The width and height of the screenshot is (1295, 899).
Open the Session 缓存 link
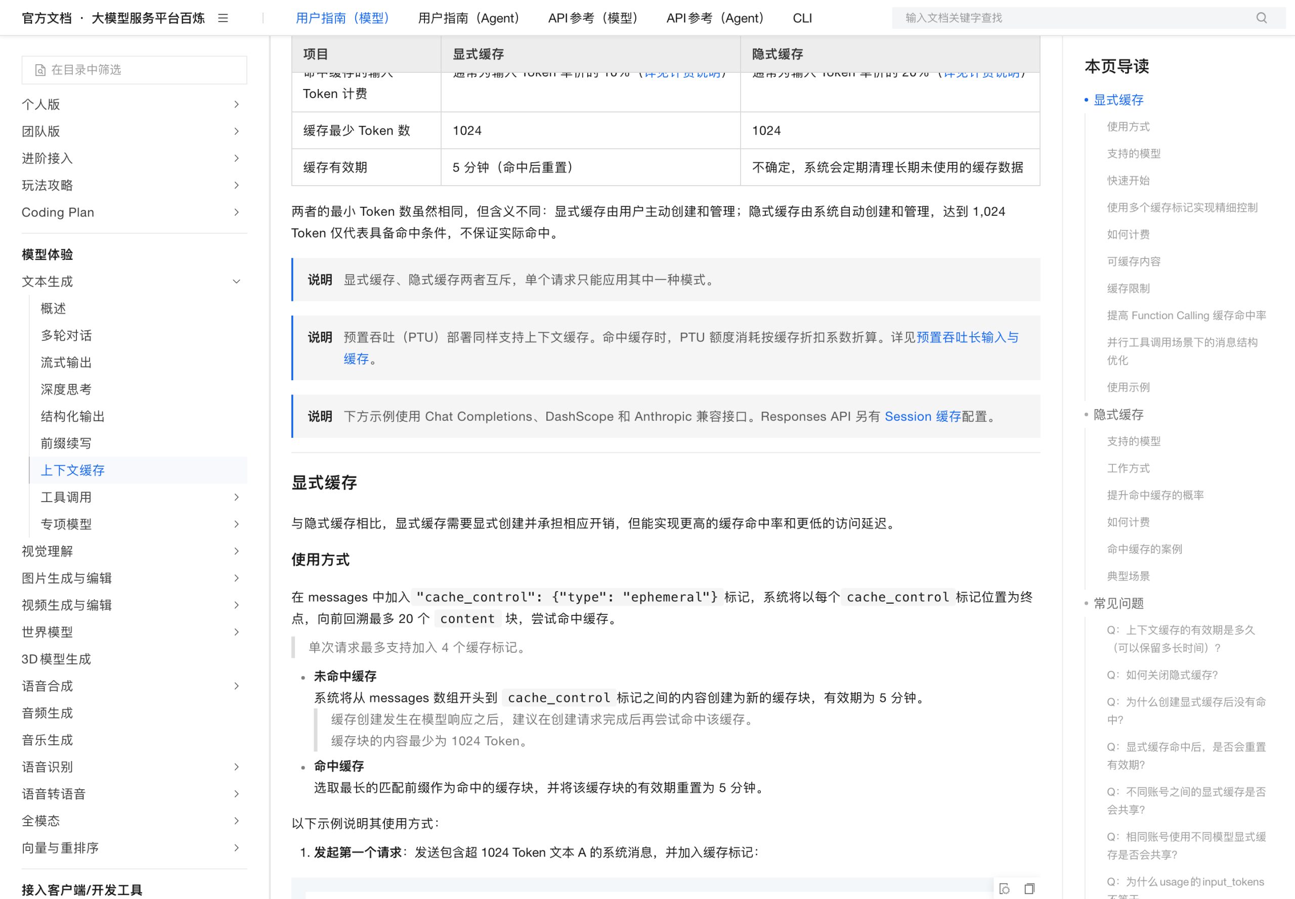923,416
